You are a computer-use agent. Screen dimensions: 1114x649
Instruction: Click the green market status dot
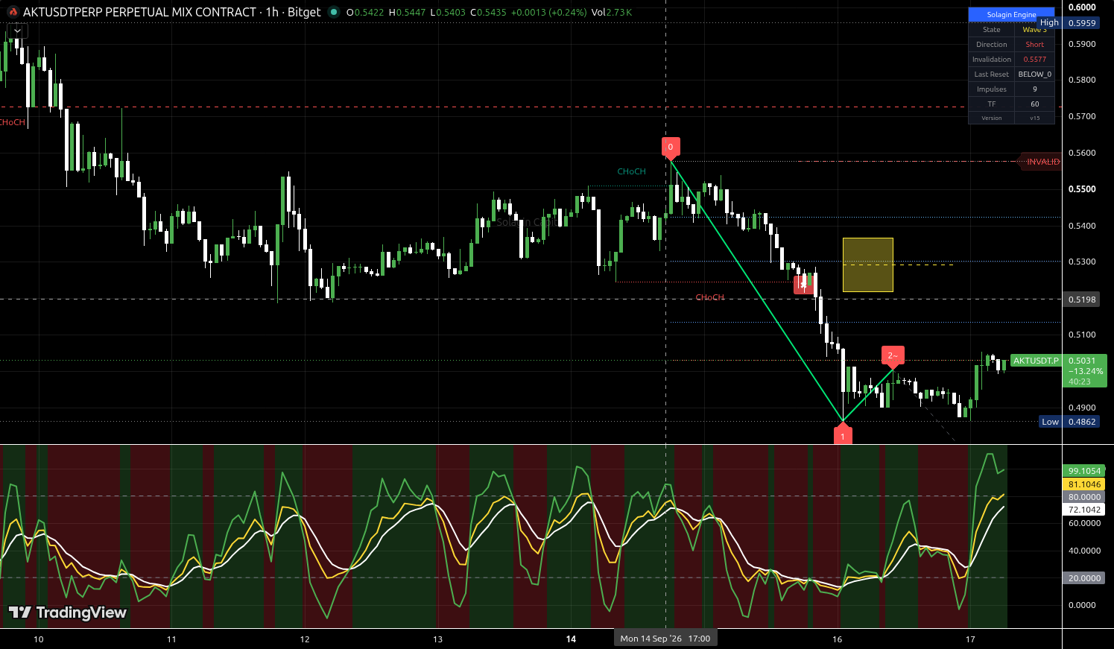tap(334, 12)
